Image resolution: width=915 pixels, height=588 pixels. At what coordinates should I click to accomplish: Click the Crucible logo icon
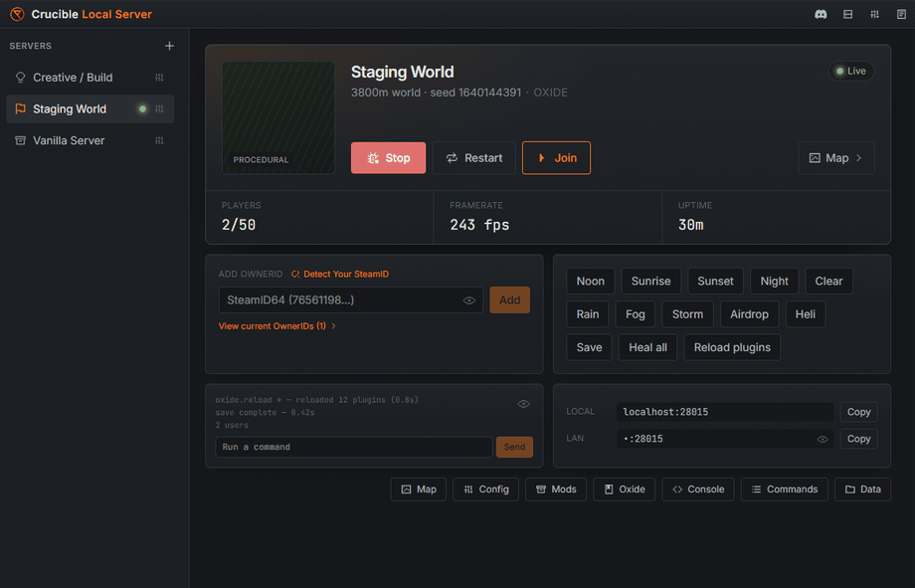[17, 14]
